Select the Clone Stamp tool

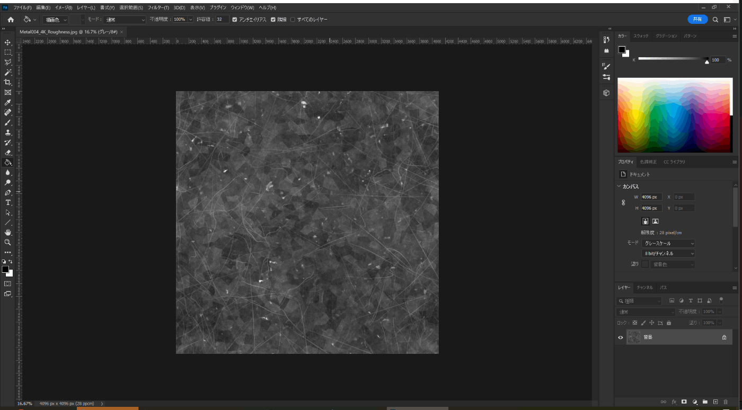(x=7, y=132)
